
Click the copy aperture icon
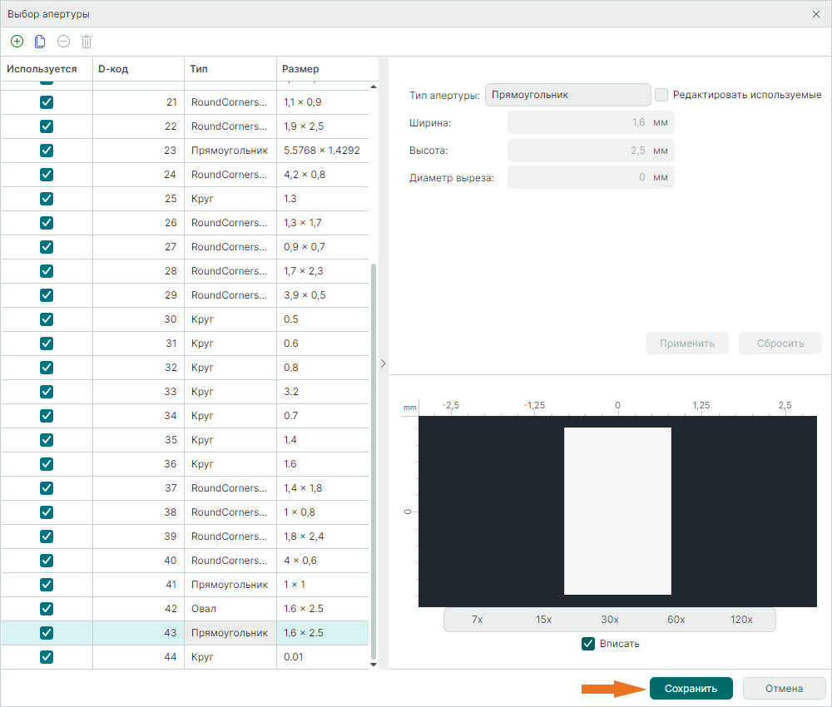(x=40, y=42)
